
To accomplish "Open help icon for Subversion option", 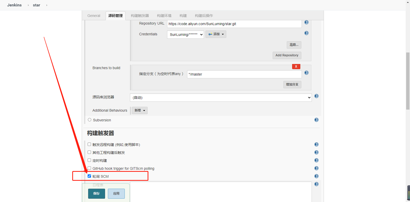I will [x=316, y=120].
